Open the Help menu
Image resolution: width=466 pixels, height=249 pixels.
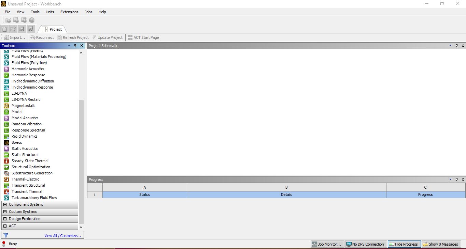pos(102,12)
